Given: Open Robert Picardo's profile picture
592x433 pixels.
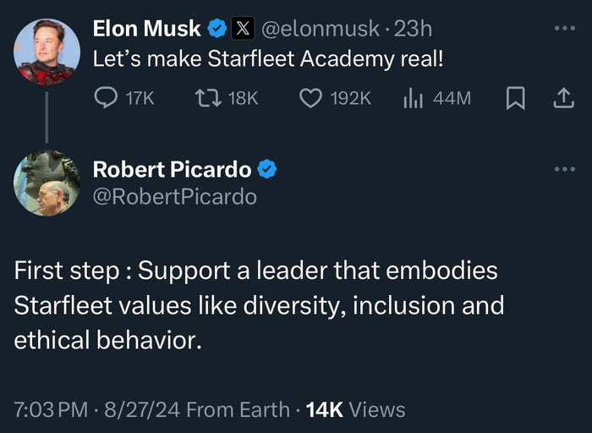Looking at the screenshot, I should coord(47,183).
